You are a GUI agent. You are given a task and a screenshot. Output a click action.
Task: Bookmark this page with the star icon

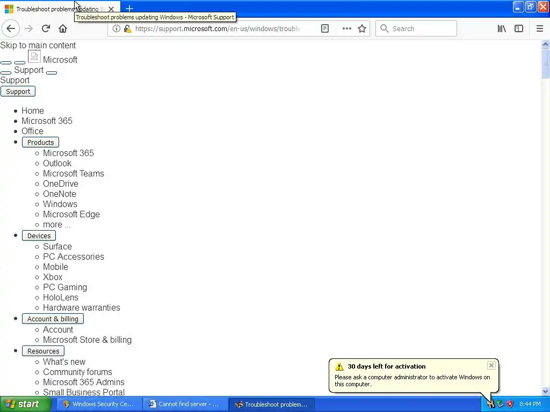[362, 29]
